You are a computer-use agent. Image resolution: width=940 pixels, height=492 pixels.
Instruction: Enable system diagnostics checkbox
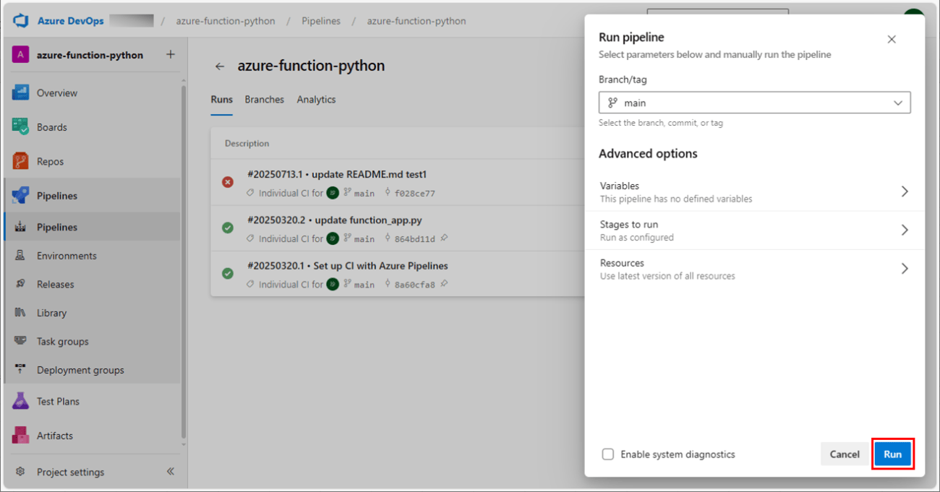(x=608, y=454)
